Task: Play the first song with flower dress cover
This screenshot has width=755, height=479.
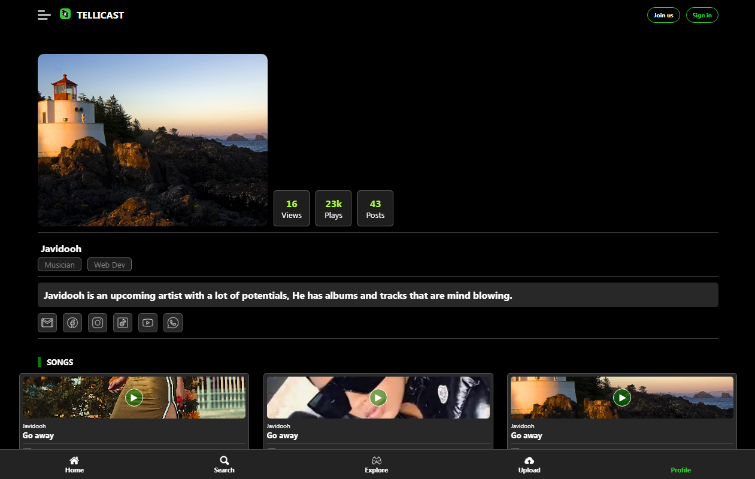Action: [x=134, y=397]
